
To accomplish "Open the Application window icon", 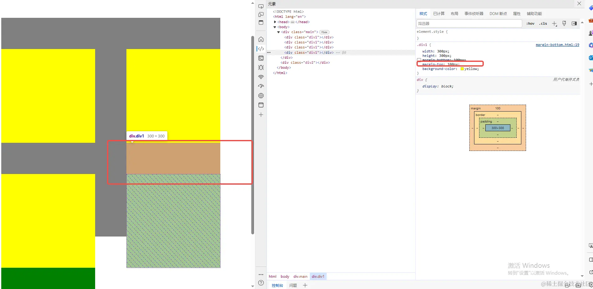I will [261, 105].
